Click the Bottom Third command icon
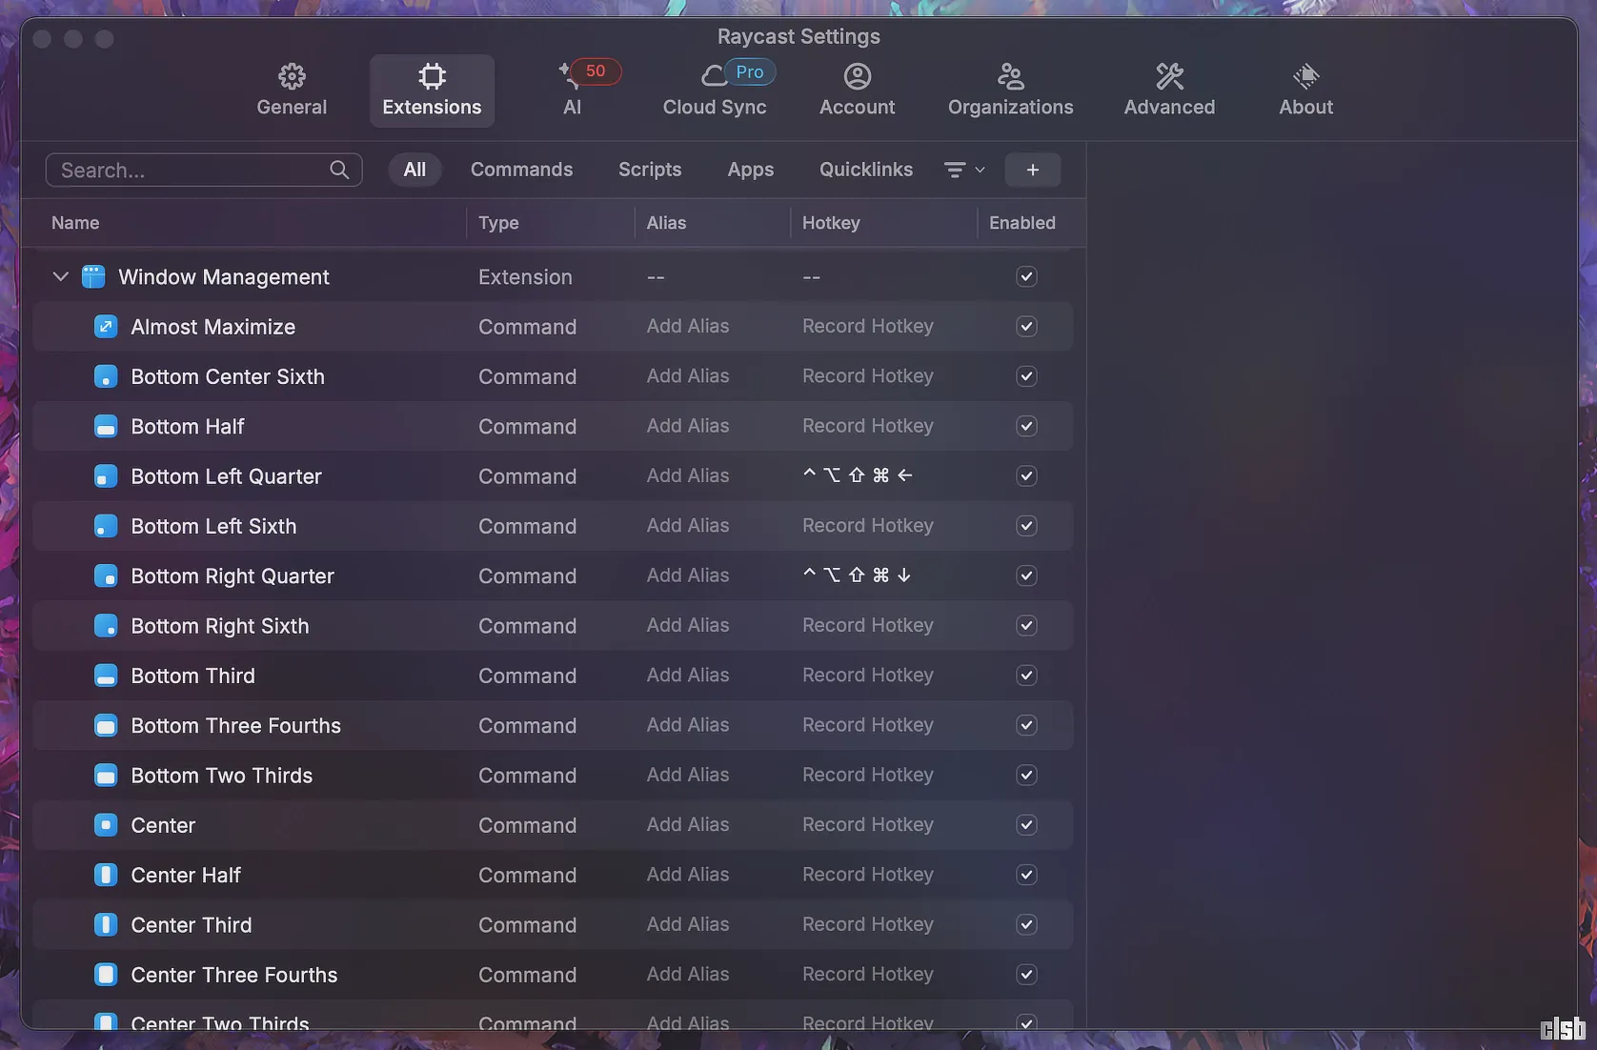 [x=106, y=676]
